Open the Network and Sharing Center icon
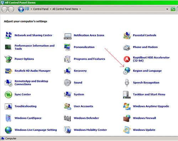Viewport: 178px width, 141px height. click(x=8, y=35)
